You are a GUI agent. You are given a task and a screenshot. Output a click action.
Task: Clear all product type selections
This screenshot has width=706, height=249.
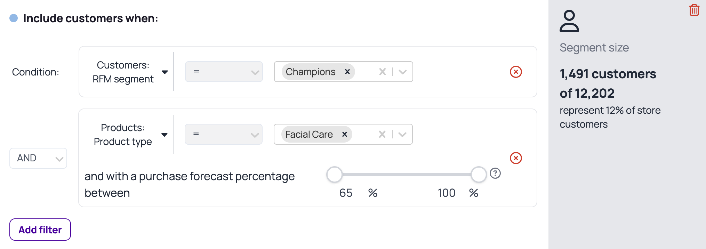click(382, 134)
